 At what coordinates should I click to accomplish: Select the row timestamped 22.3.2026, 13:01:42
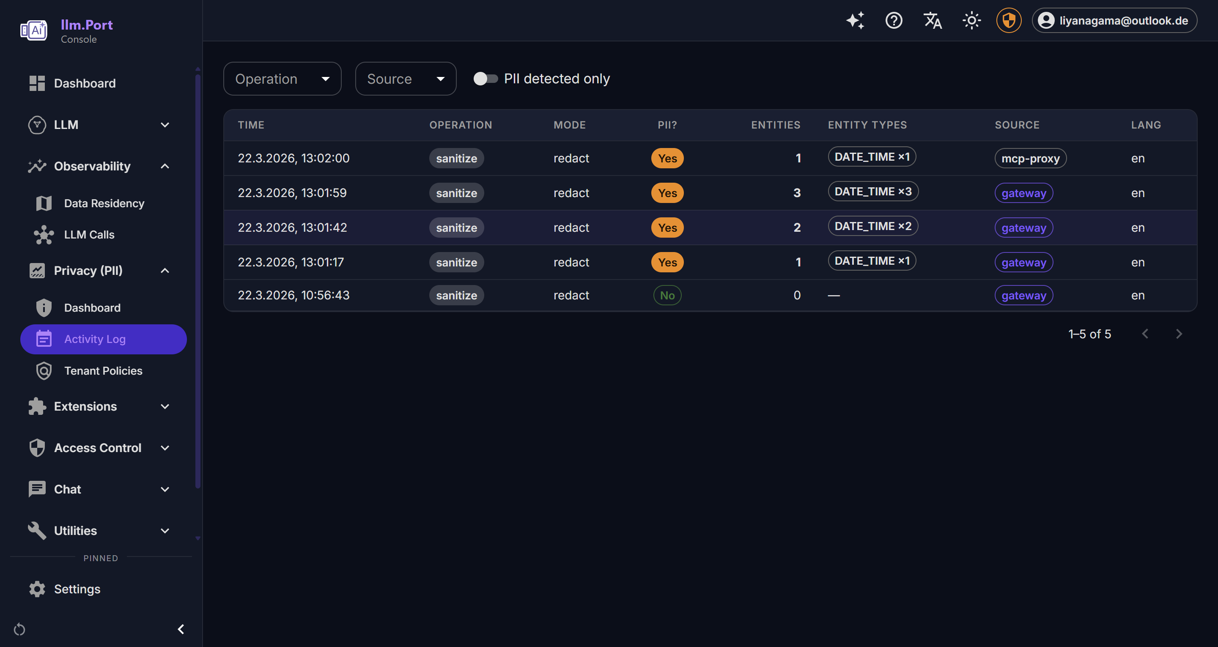coord(710,228)
